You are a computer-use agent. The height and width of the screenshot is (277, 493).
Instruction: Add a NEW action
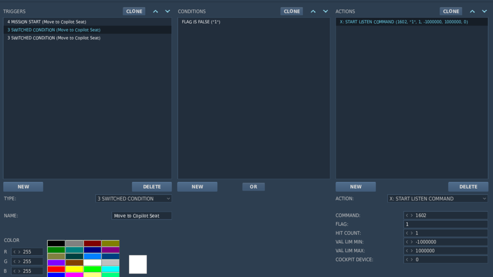pos(355,187)
